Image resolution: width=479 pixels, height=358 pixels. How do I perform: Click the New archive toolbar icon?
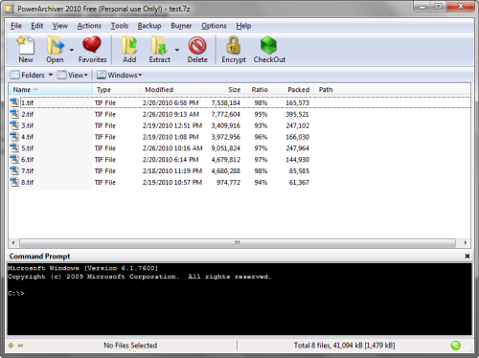coord(26,45)
